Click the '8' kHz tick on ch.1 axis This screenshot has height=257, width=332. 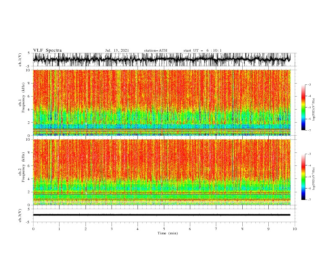tap(29, 83)
